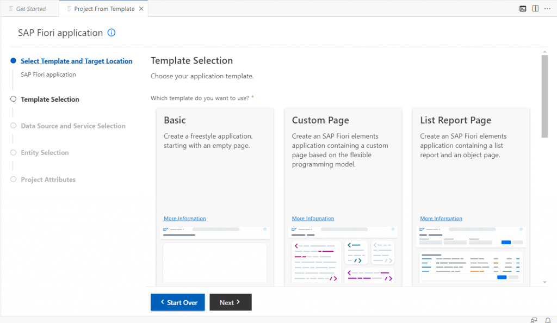Open the more actions ellipsis menu

coord(547,9)
